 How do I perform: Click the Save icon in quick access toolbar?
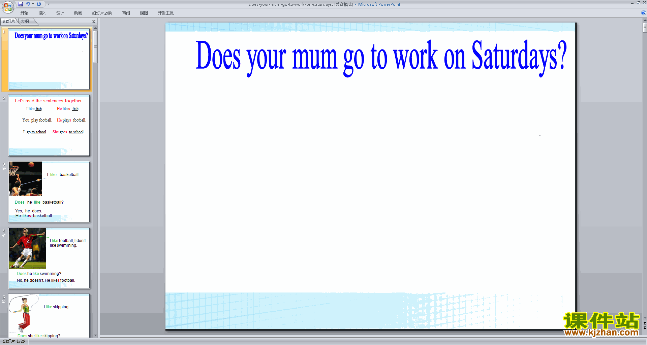[21, 4]
